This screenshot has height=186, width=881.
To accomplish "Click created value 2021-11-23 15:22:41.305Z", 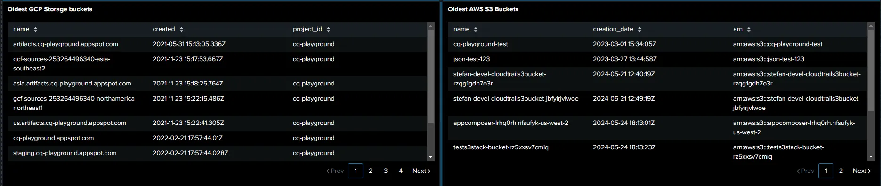I will (188, 123).
